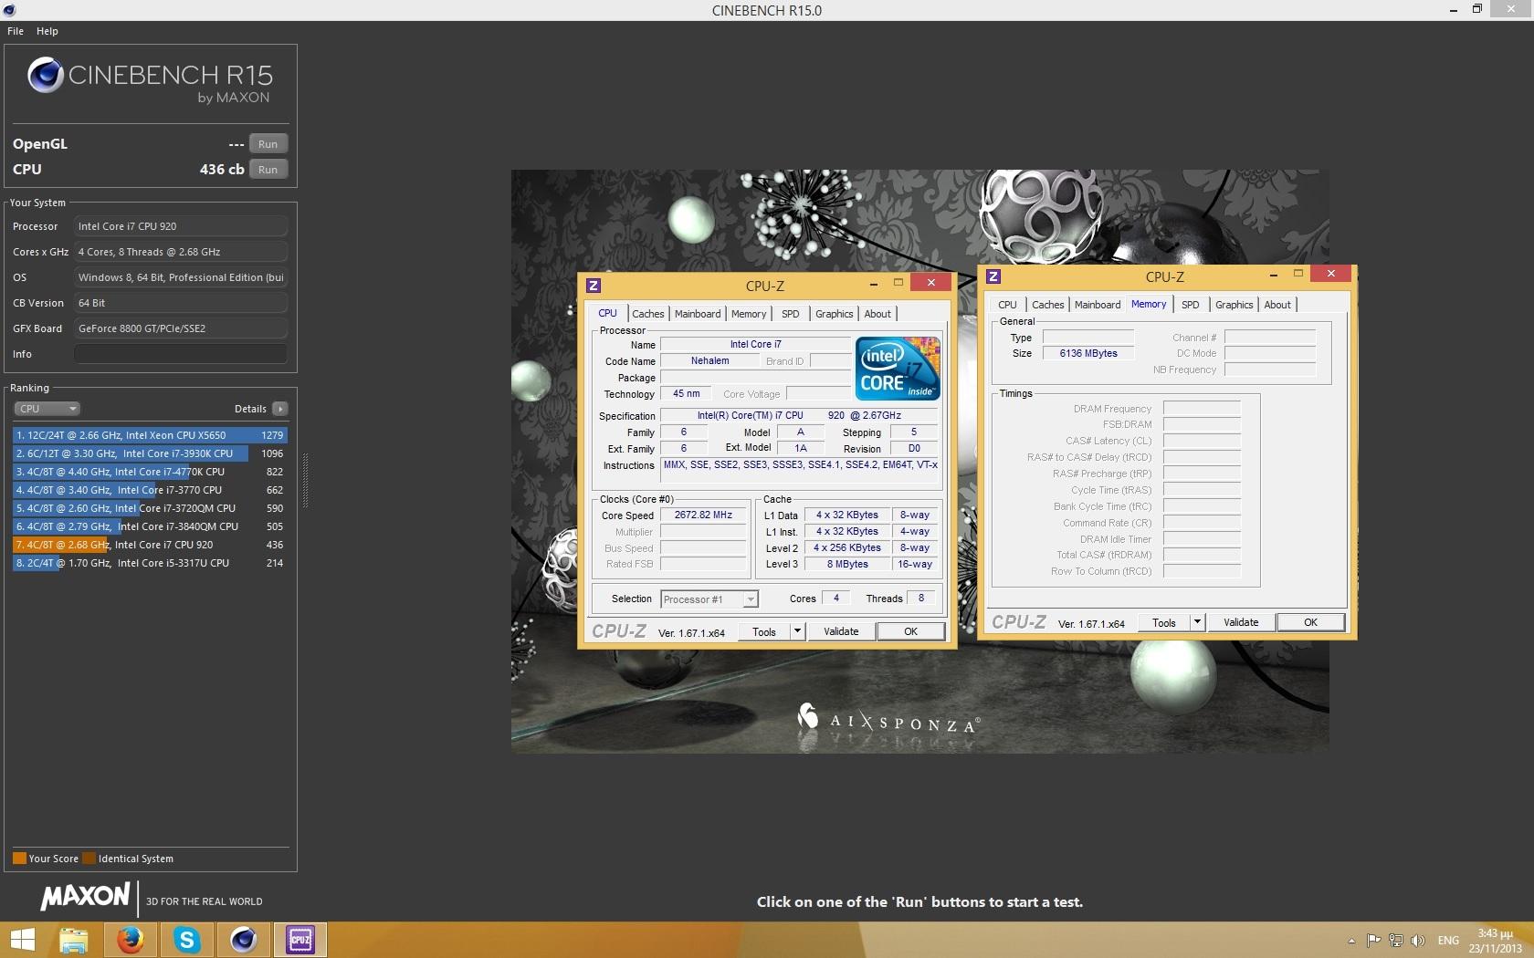Open Memory tab in left CPU-Z window
Image resolution: width=1534 pixels, height=958 pixels.
749,314
